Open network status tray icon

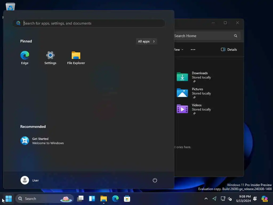[x=223, y=199]
